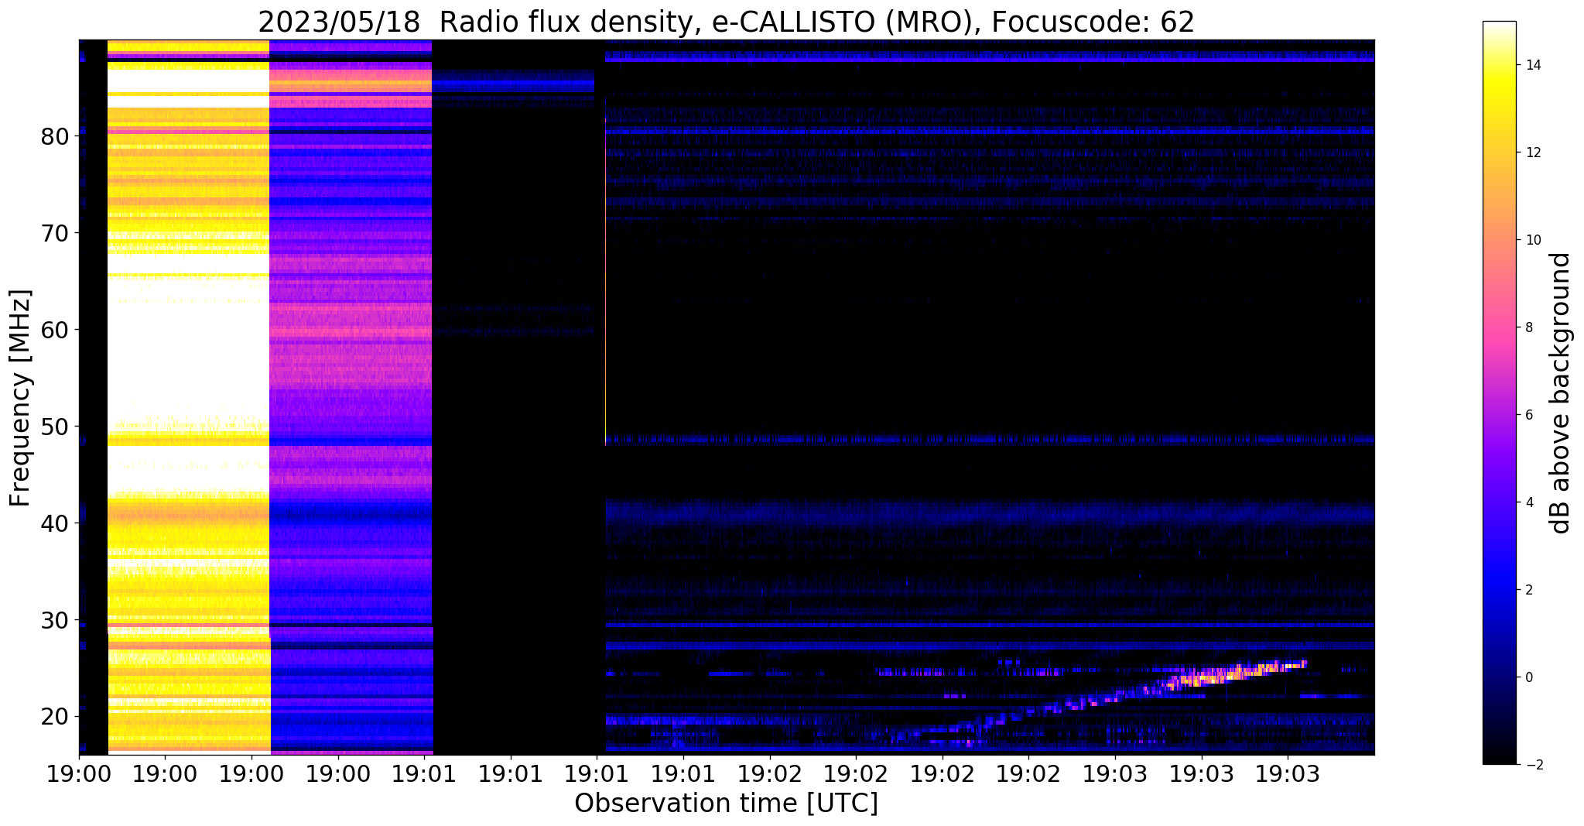Select the 40 MHz tick label
The height and width of the screenshot is (826, 1584).
point(53,523)
